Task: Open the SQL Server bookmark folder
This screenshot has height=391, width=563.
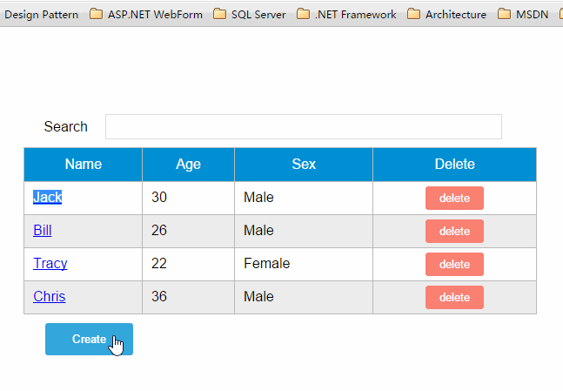Action: (250, 15)
